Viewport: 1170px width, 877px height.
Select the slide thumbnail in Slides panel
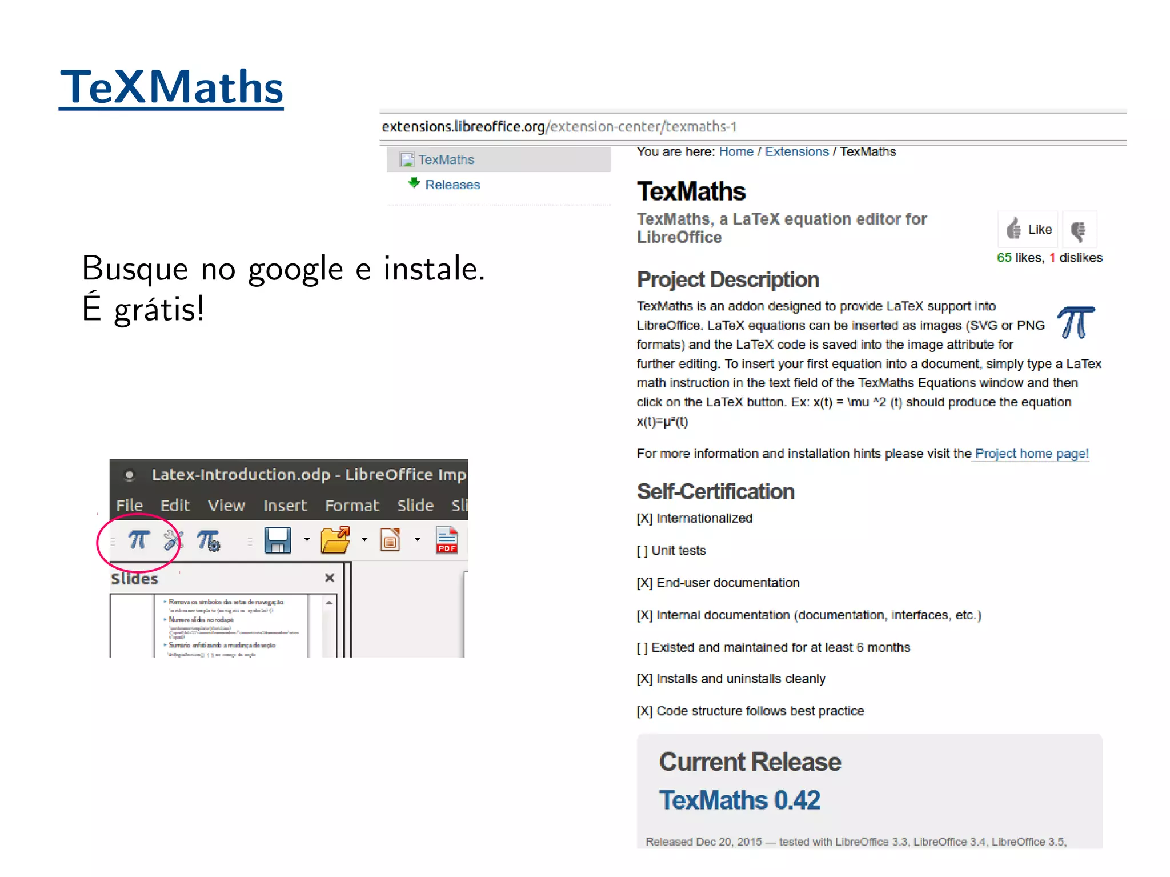(231, 626)
